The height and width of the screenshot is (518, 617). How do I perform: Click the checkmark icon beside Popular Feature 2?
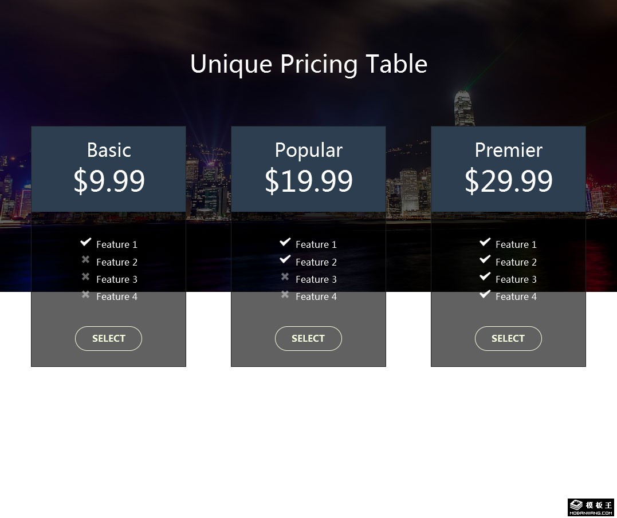pos(285,259)
